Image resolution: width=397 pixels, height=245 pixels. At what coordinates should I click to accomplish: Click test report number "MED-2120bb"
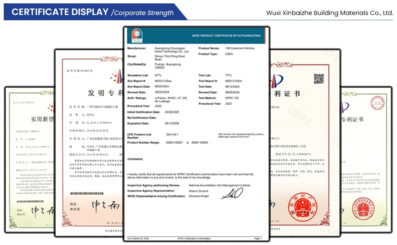click(x=233, y=81)
